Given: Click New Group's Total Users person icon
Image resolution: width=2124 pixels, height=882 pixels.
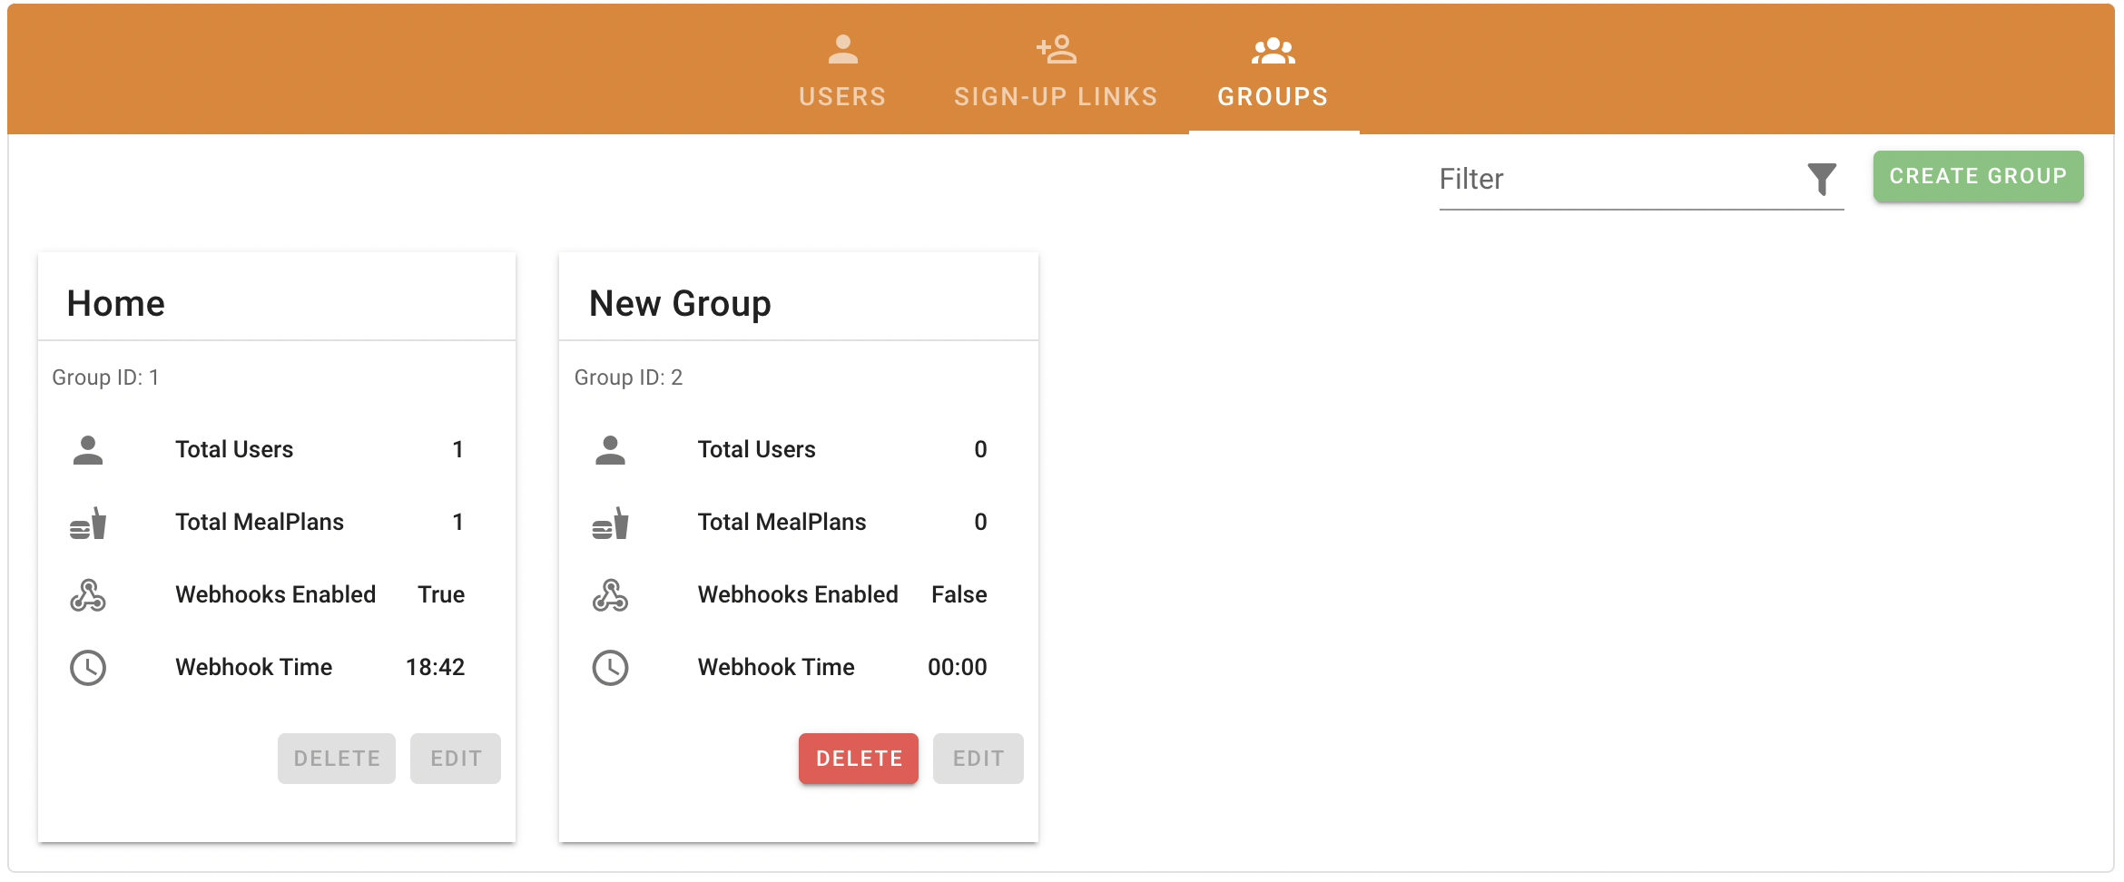Looking at the screenshot, I should pos(610,450).
